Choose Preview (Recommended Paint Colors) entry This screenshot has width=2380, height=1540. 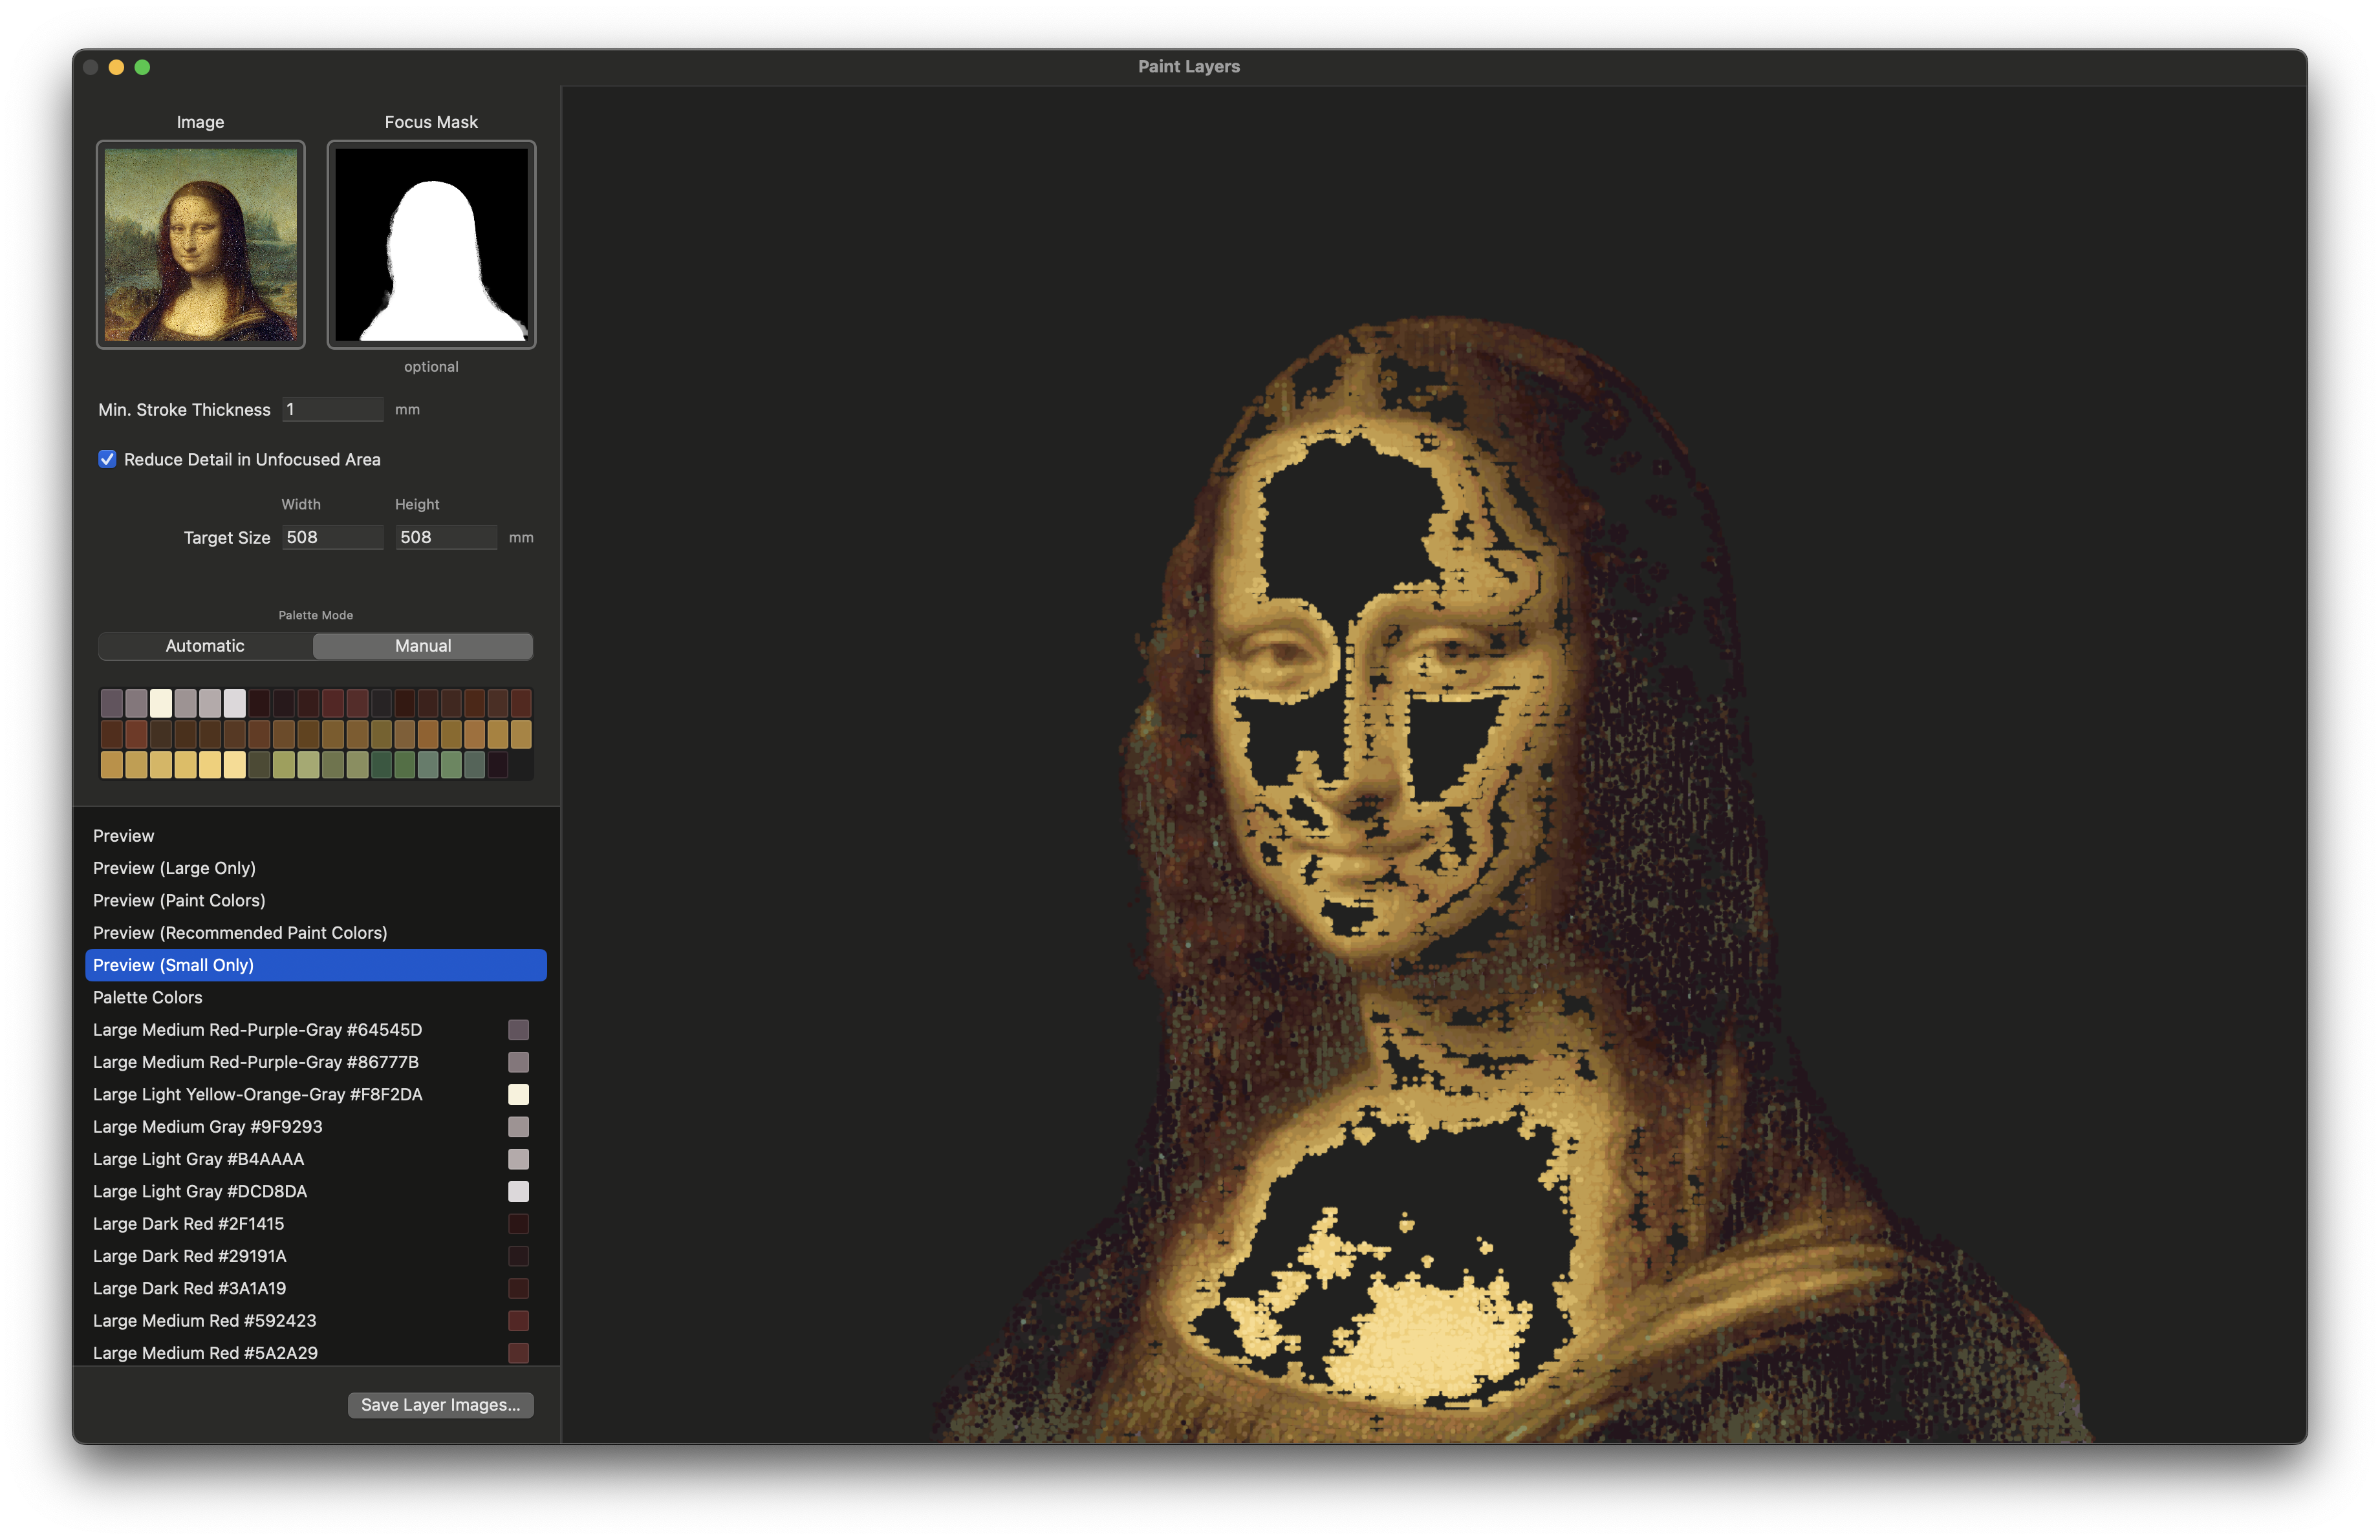click(240, 932)
